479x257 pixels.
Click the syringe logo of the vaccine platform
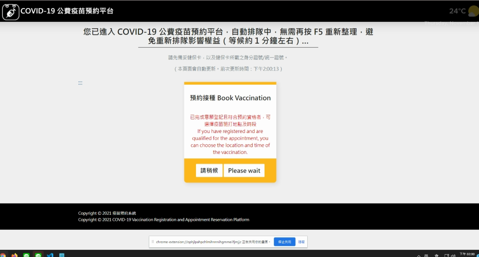[11, 12]
